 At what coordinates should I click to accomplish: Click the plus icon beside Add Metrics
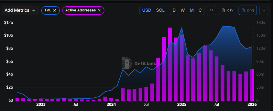pos(34,10)
